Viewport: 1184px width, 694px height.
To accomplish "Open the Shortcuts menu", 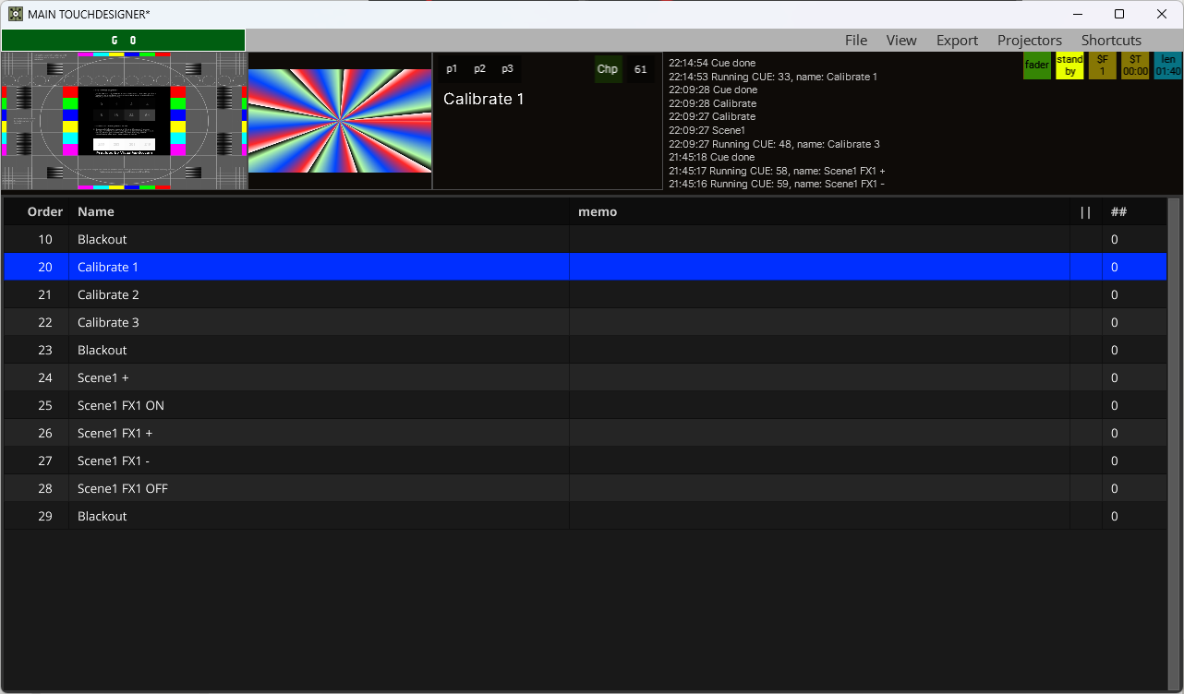I will click(x=1111, y=41).
